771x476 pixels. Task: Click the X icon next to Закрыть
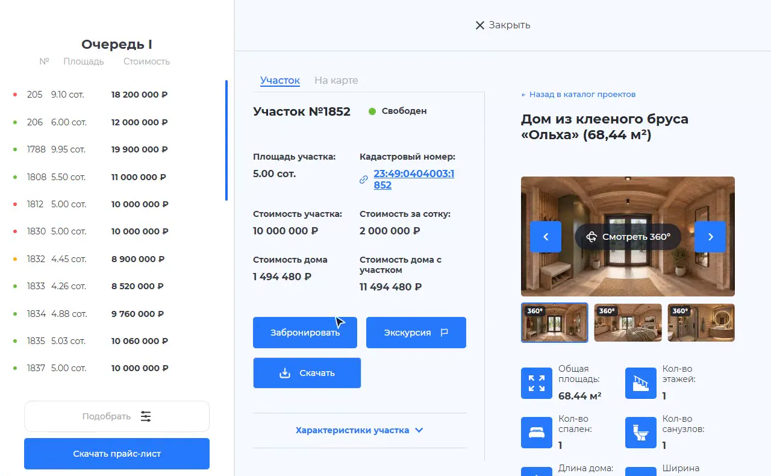[480, 25]
